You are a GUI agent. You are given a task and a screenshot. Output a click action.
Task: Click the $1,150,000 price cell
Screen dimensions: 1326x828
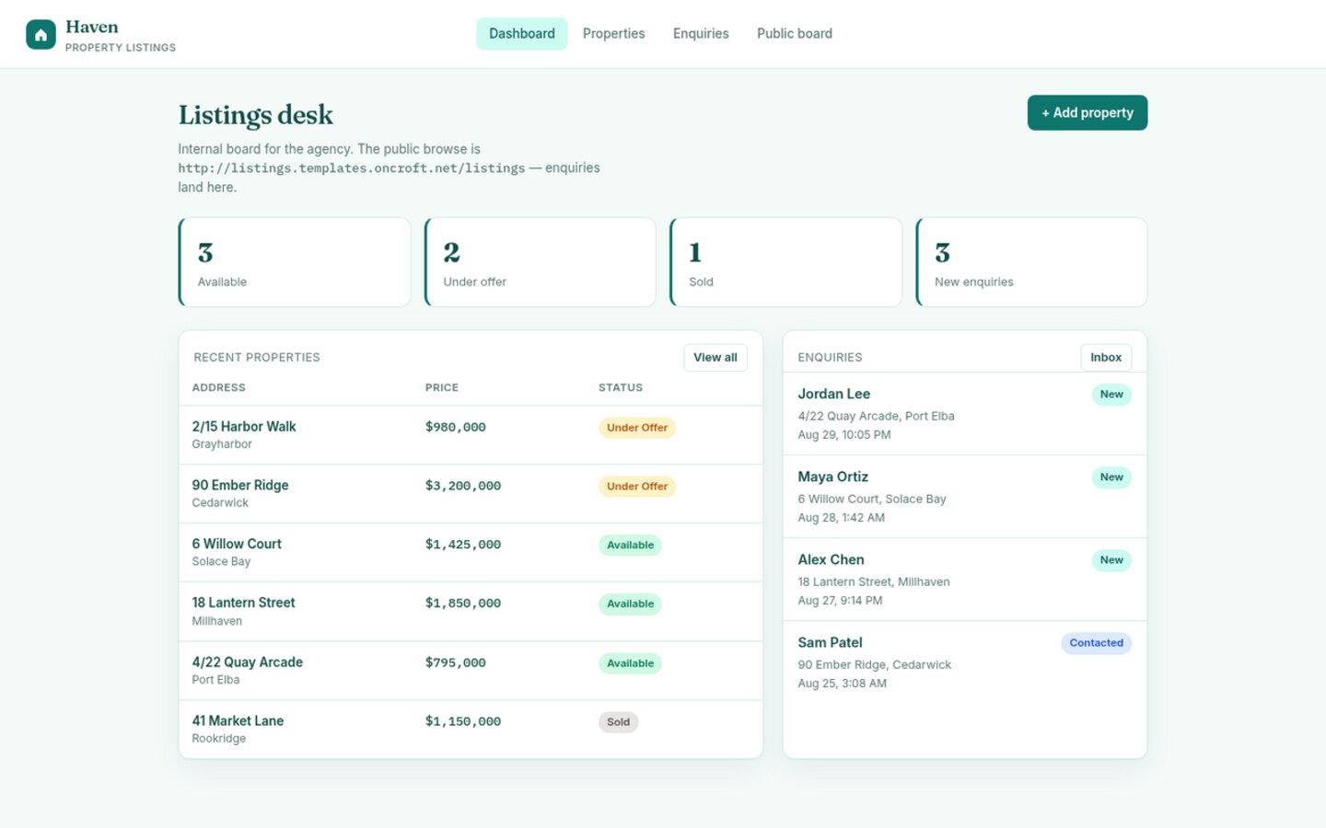click(462, 721)
